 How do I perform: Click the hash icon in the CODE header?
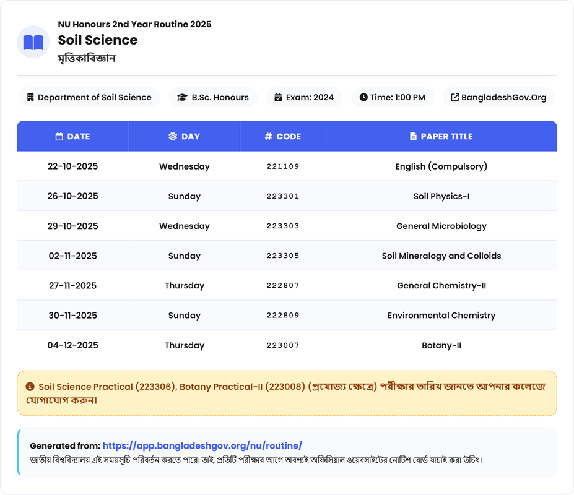[268, 137]
